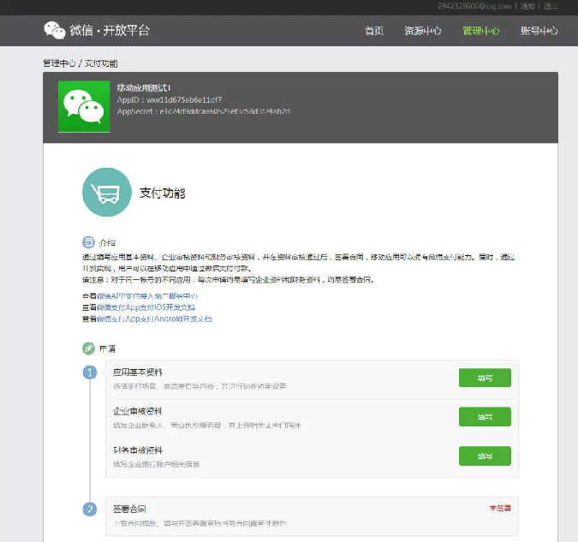Click the step 1 circle marker

tap(90, 372)
